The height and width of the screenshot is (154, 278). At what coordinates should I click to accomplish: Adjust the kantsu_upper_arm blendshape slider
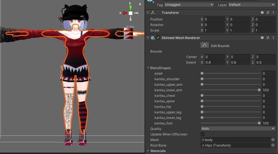pyautogui.click(x=230, y=84)
